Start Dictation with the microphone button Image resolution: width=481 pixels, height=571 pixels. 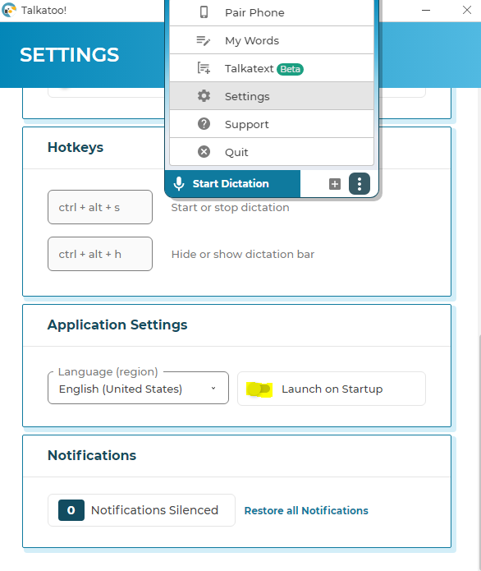pos(233,183)
